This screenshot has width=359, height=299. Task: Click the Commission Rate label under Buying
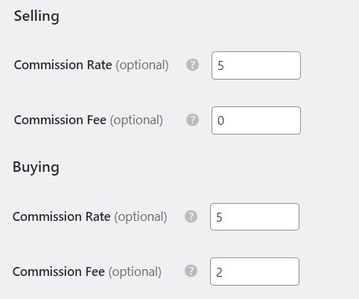tap(61, 216)
